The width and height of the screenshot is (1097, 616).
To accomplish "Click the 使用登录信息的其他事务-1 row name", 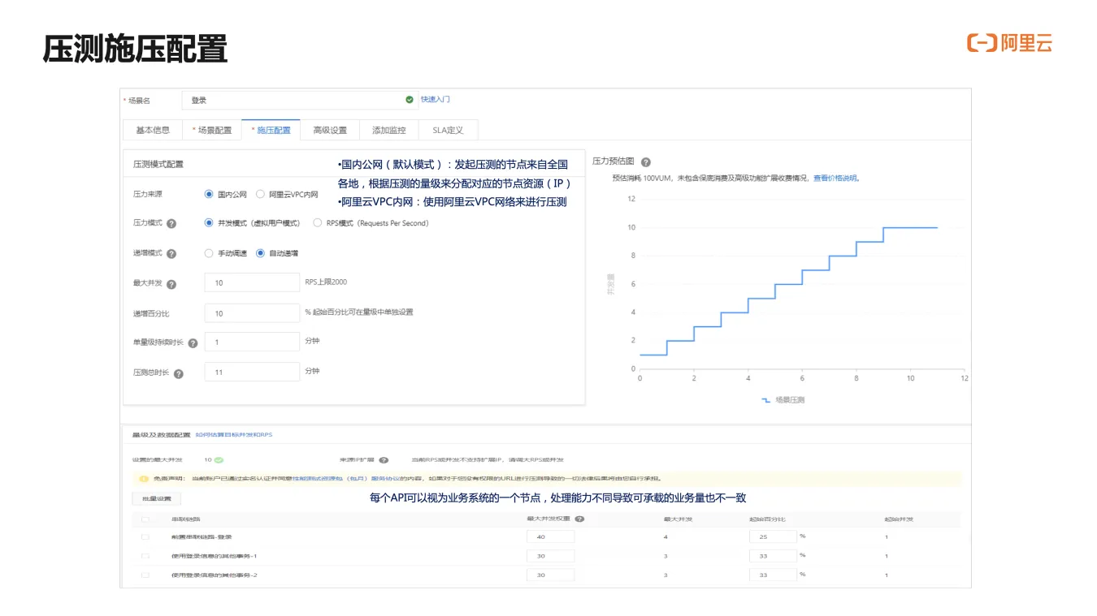I will point(214,556).
